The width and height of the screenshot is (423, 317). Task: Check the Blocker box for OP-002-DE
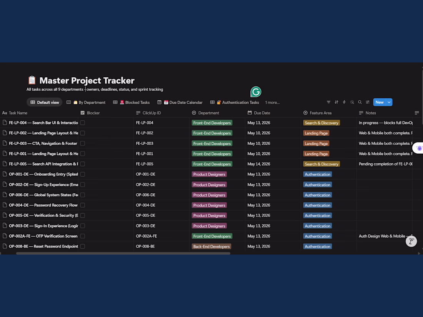point(83,185)
